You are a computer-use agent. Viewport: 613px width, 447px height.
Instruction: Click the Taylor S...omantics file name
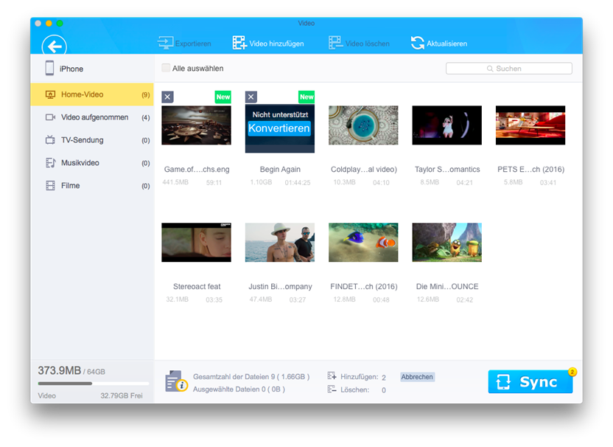447,169
